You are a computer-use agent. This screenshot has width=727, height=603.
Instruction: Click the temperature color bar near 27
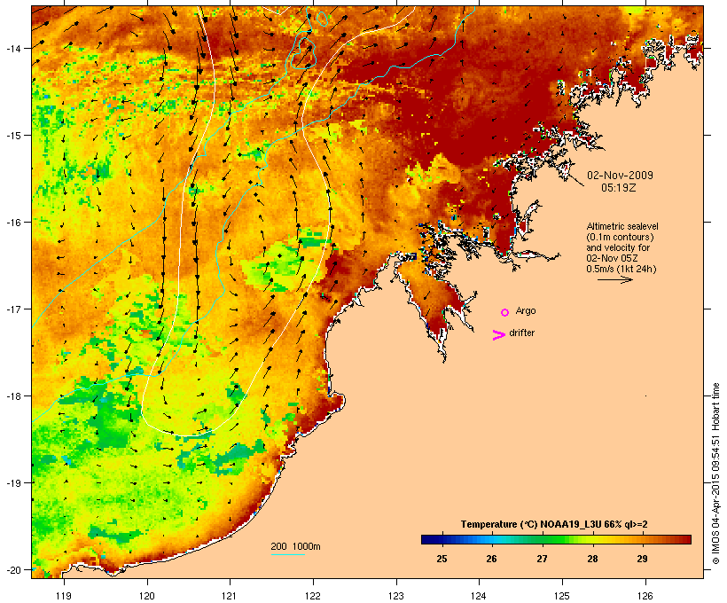coord(542,539)
